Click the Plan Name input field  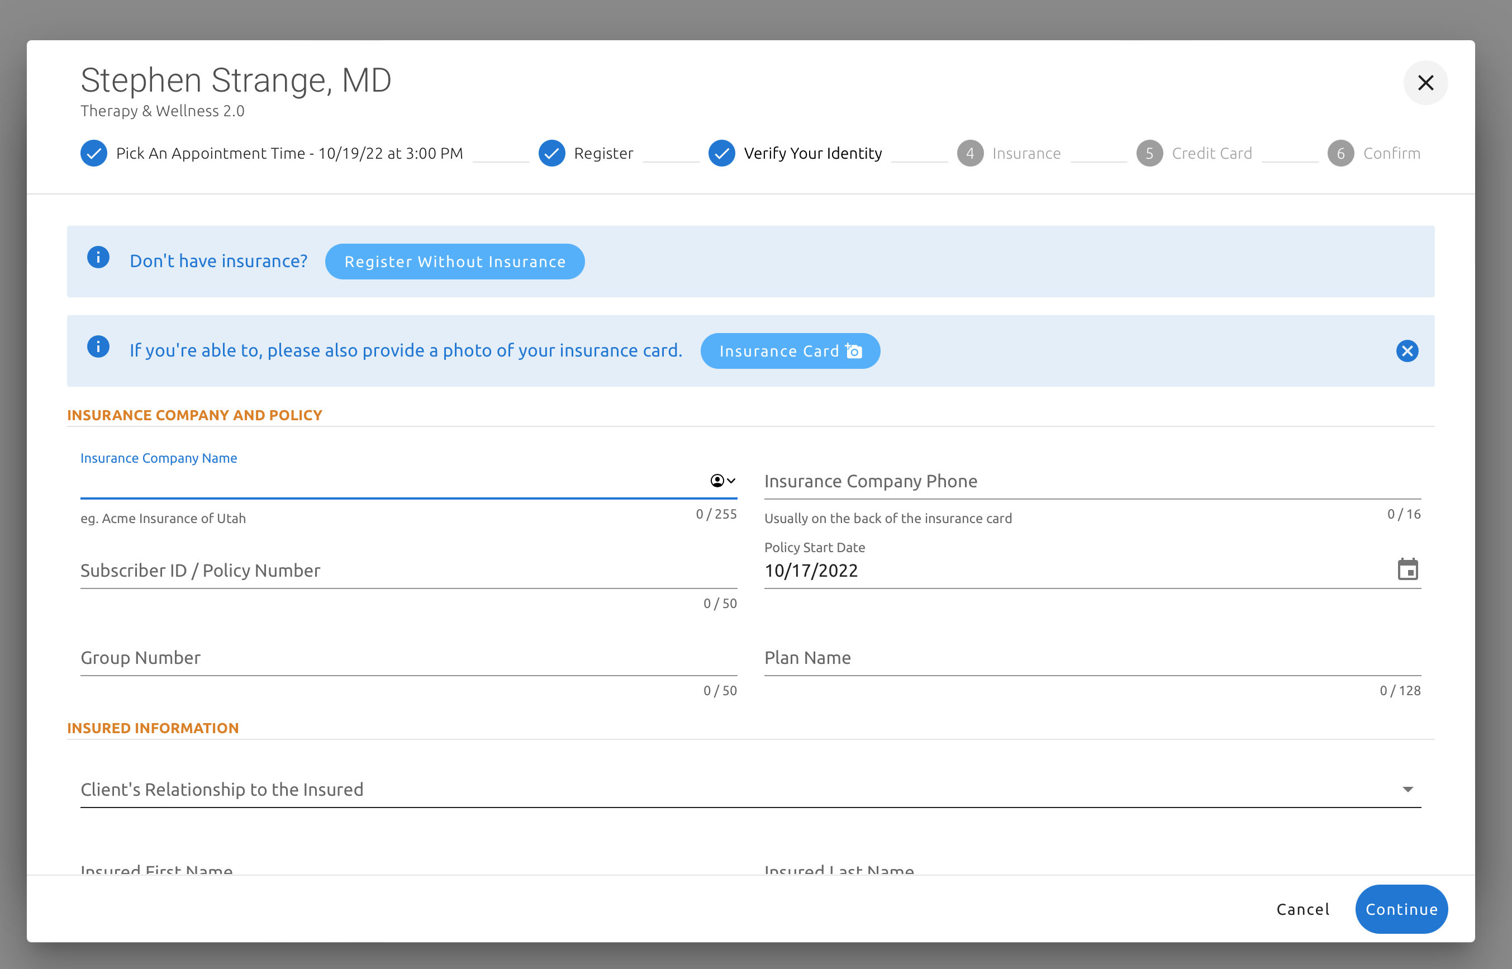[x=1091, y=658]
